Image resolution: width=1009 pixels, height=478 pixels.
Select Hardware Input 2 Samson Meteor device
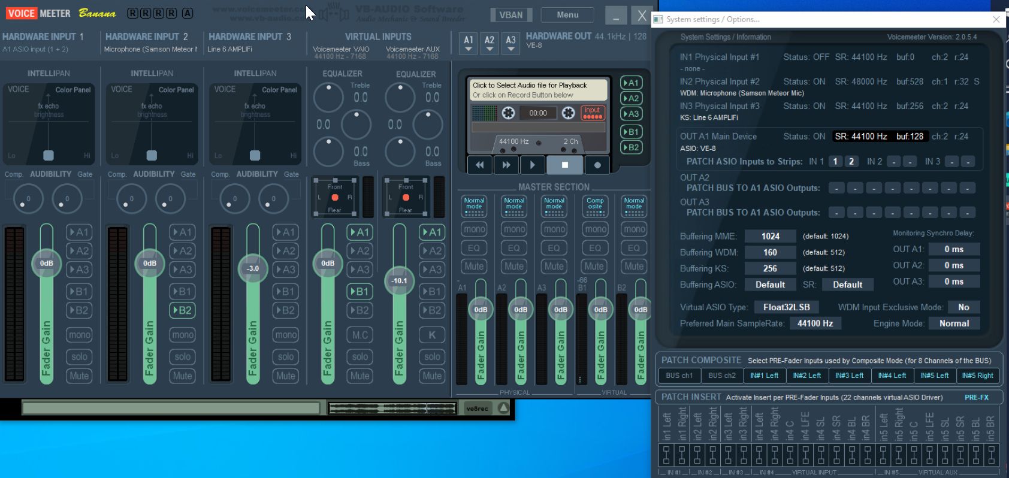click(150, 49)
